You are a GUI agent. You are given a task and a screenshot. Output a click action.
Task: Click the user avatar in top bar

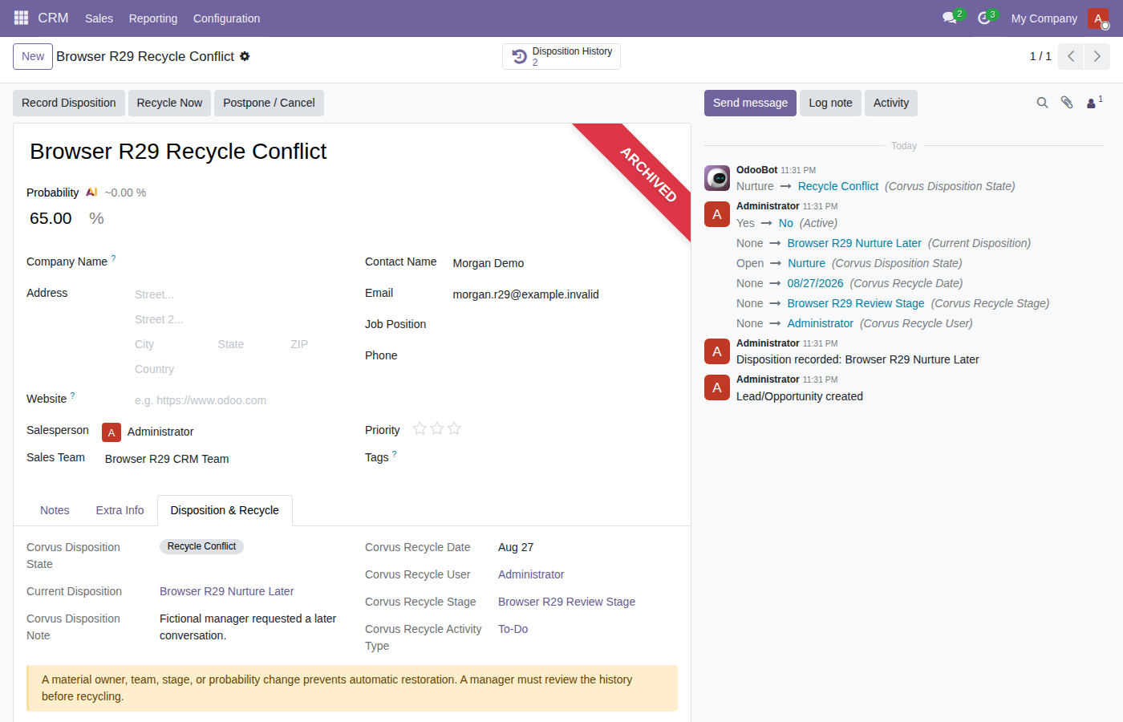1098,18
